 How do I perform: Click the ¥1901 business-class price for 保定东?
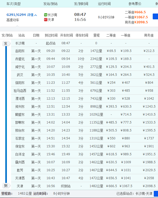149,146
